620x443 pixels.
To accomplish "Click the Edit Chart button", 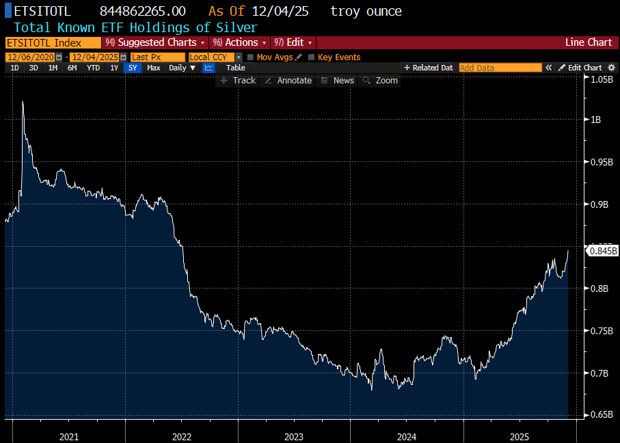I will 580,68.
